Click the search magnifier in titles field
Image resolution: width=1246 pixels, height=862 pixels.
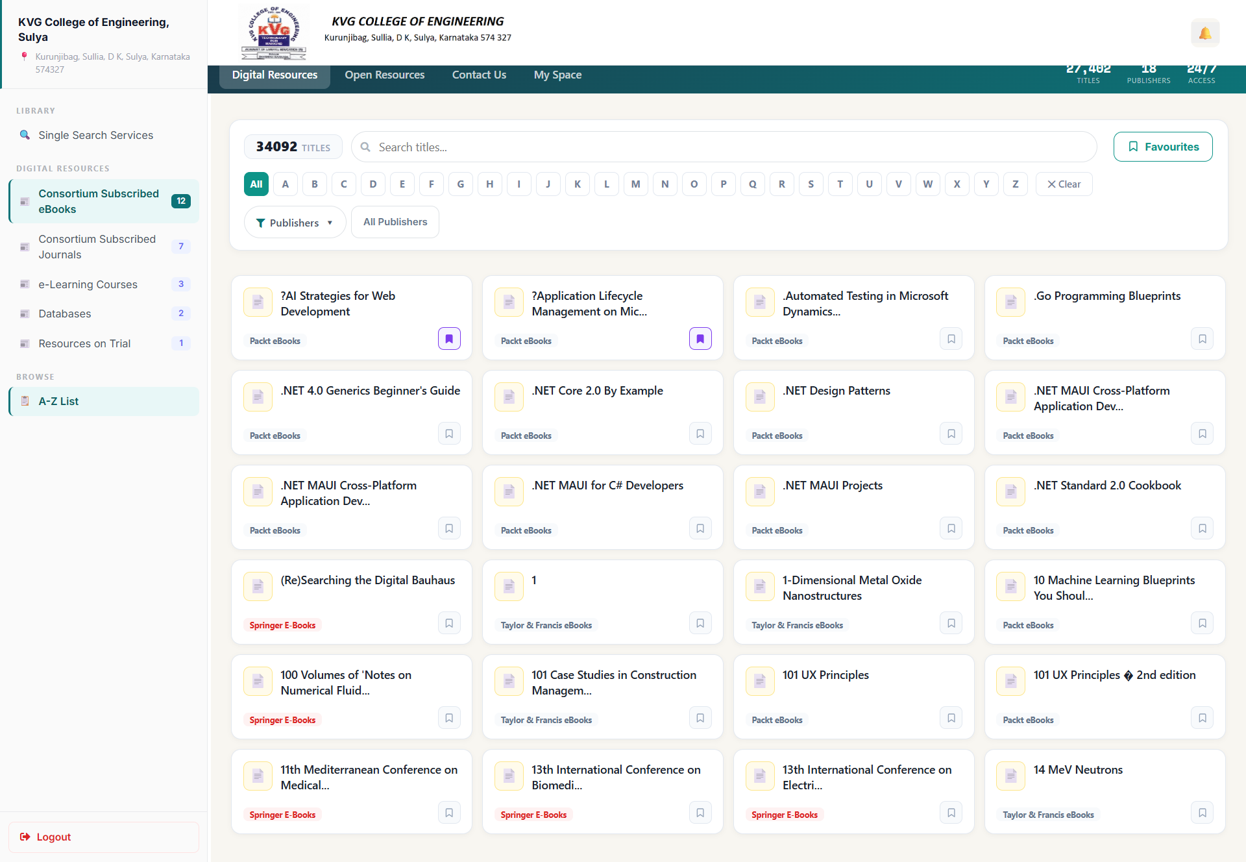366,147
